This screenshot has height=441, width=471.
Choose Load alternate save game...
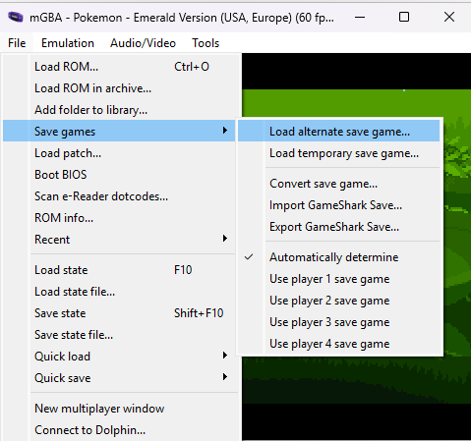(339, 132)
